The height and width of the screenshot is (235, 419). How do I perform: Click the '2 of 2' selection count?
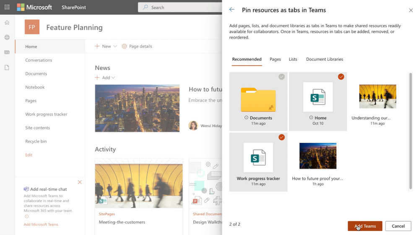click(234, 224)
